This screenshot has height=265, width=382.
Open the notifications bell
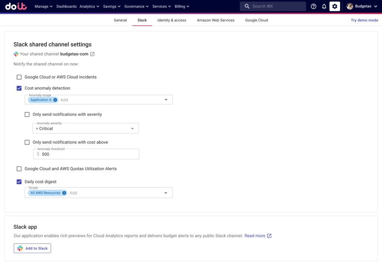pyautogui.click(x=324, y=6)
